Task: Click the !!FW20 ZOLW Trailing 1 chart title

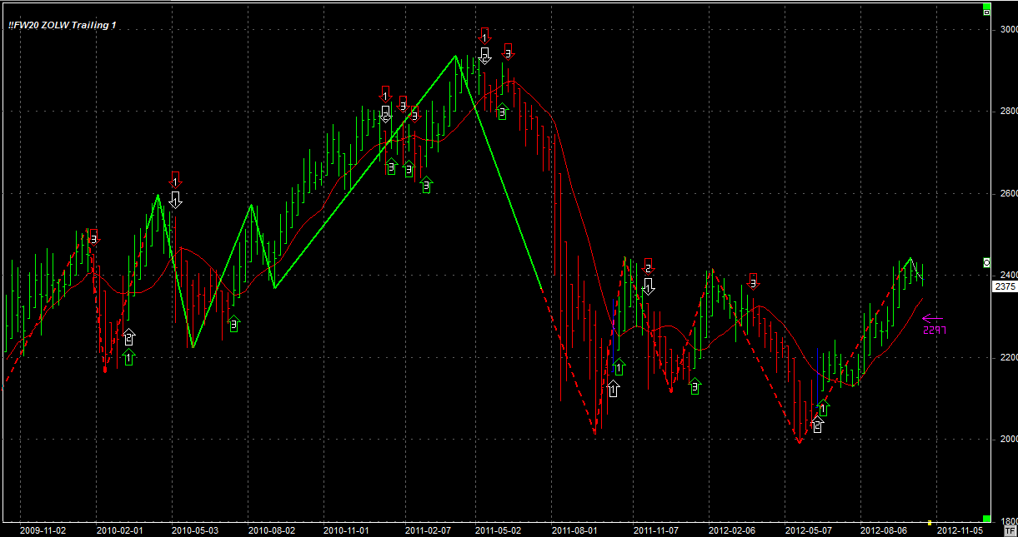Action: point(63,25)
